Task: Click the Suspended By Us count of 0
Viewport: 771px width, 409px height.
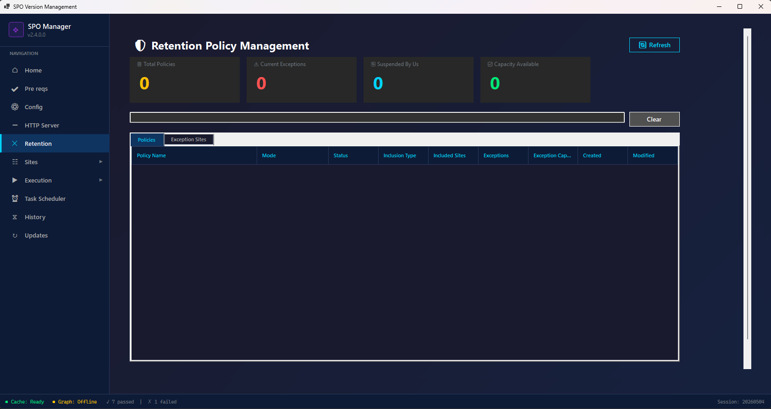Action: [378, 83]
